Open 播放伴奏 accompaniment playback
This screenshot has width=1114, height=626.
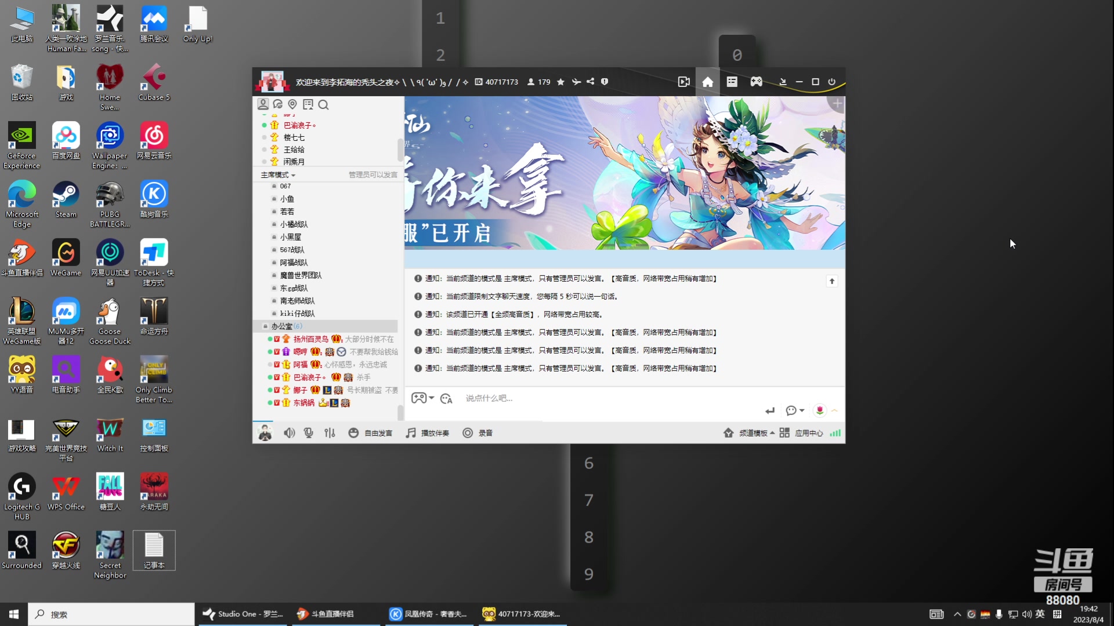click(428, 432)
